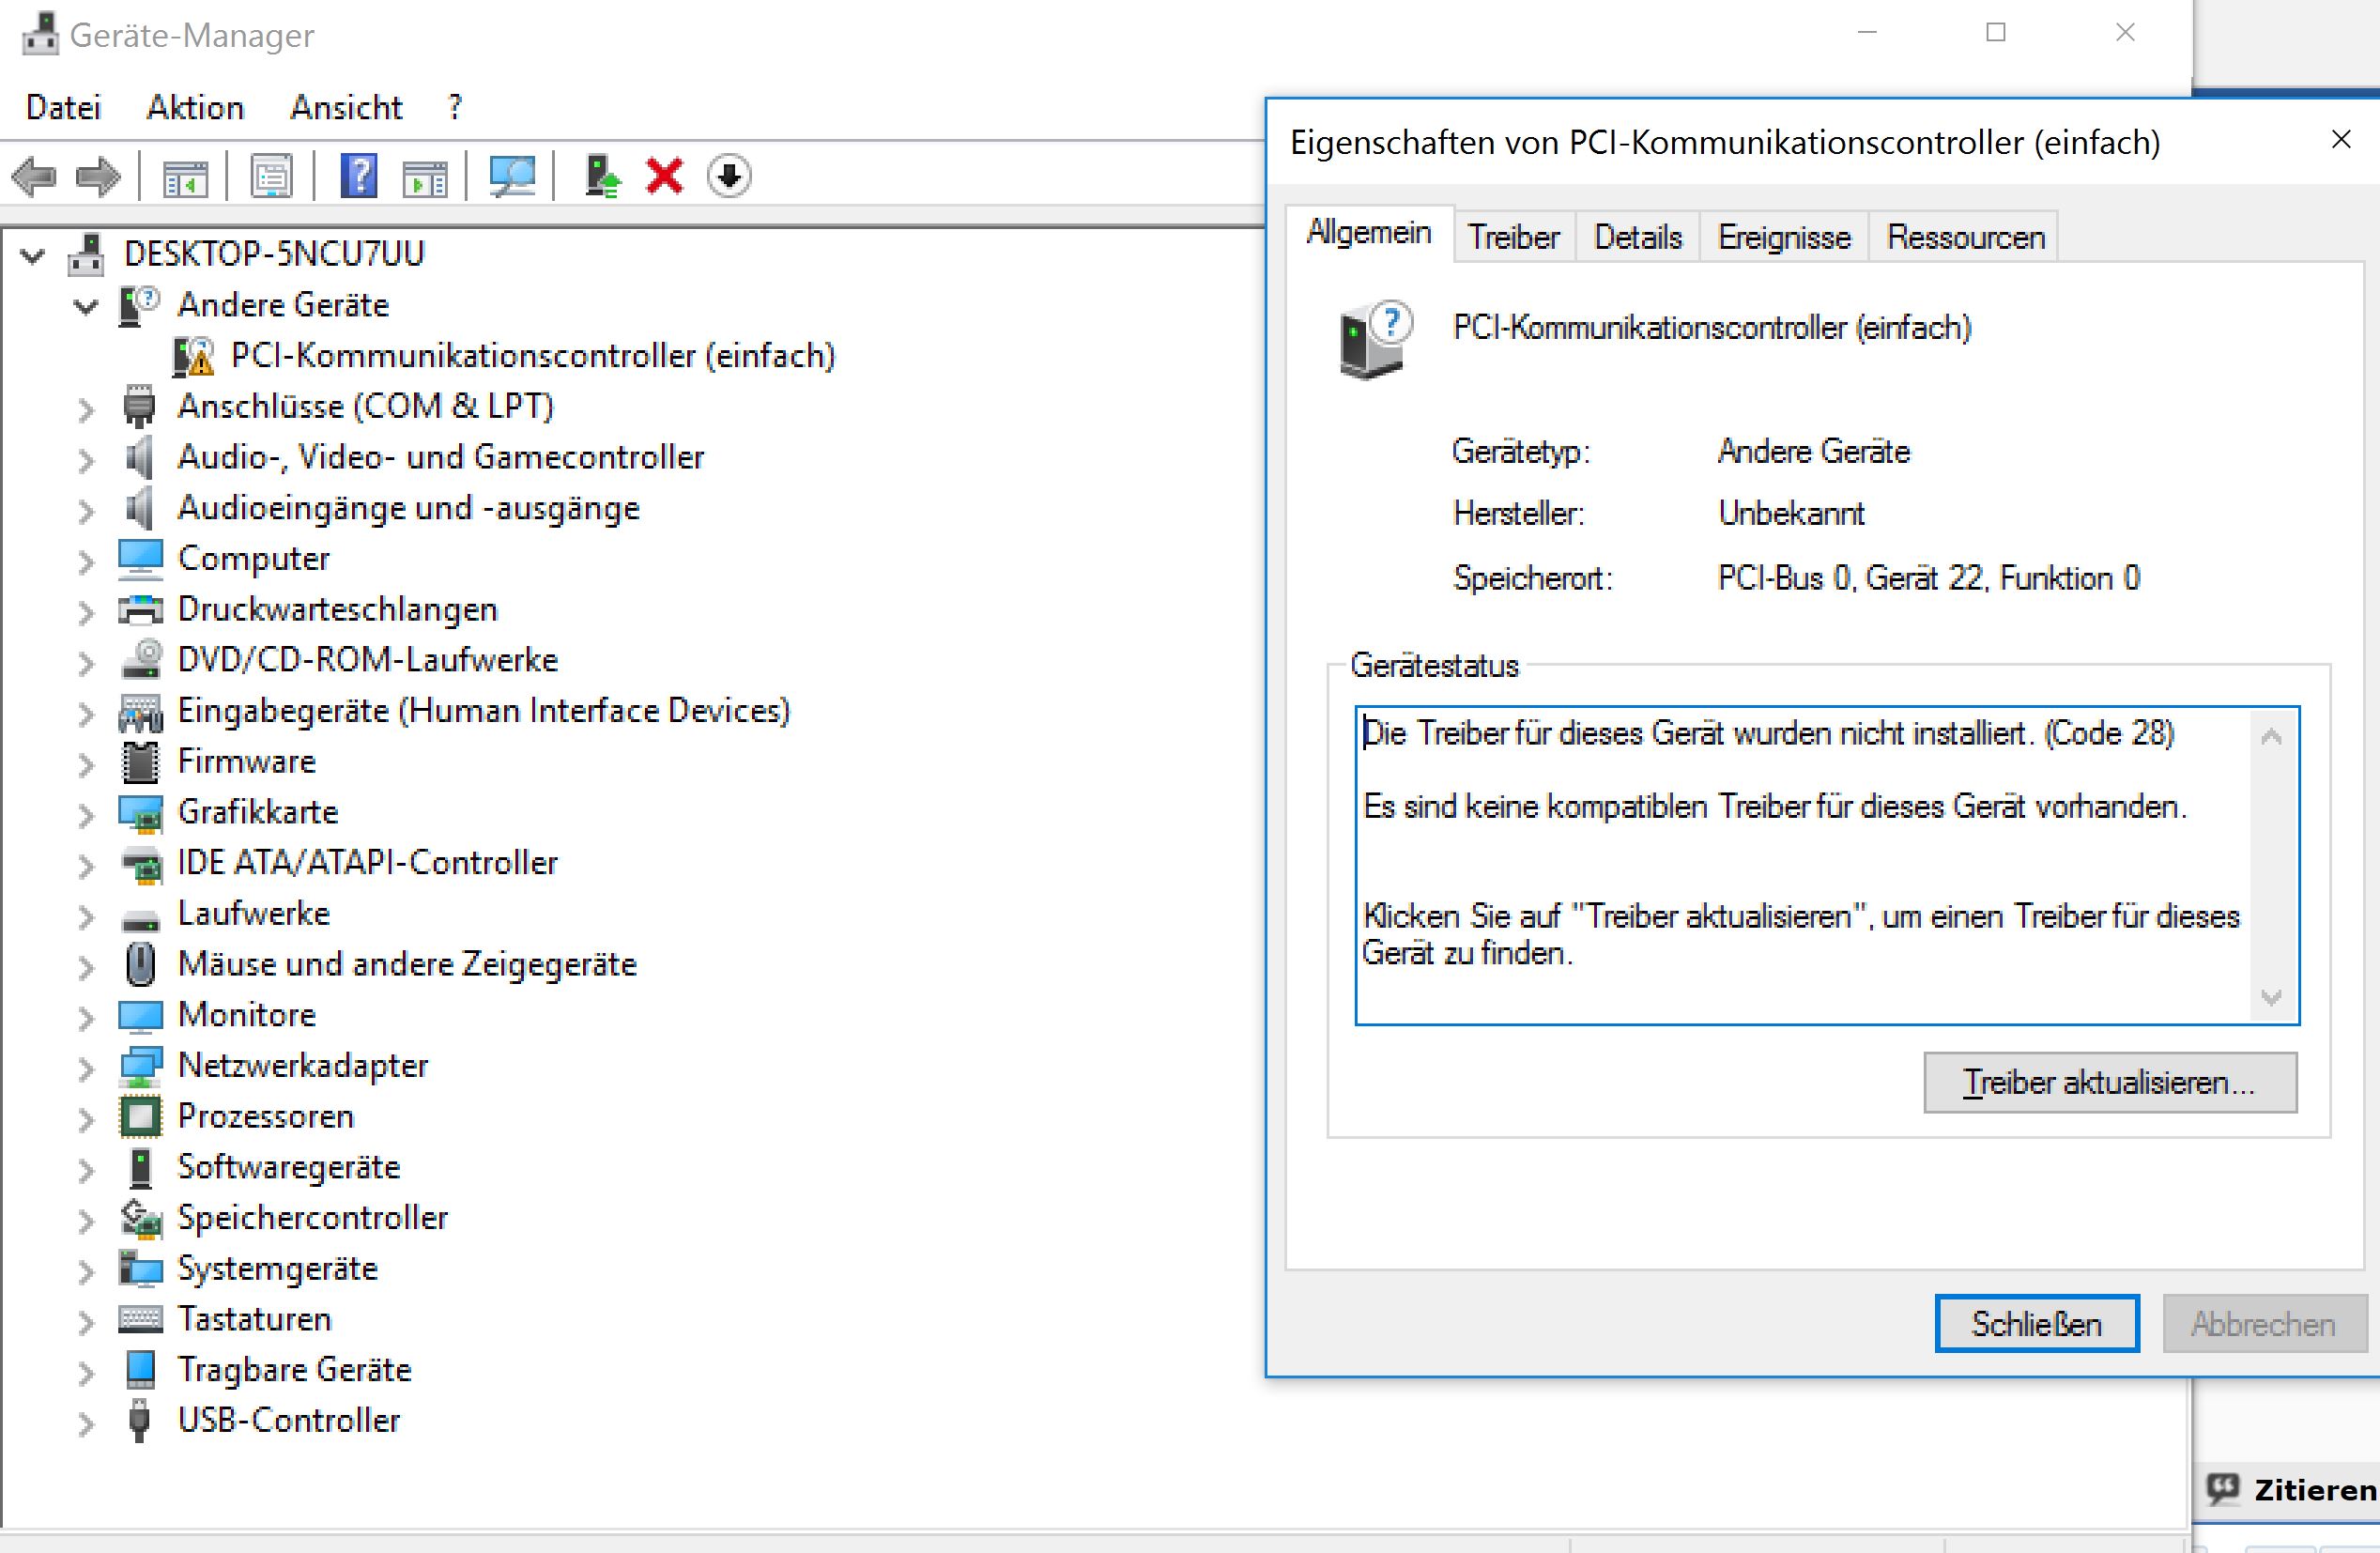Click the update driver toolbar icon
Screen dimensions: 2380x1553
pyautogui.click(x=602, y=177)
